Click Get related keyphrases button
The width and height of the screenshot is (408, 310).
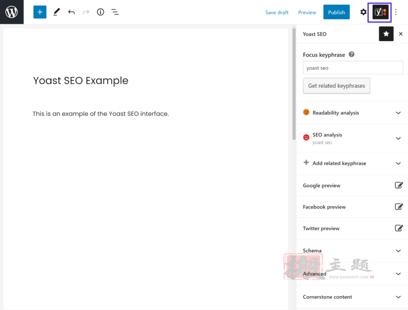(x=336, y=86)
